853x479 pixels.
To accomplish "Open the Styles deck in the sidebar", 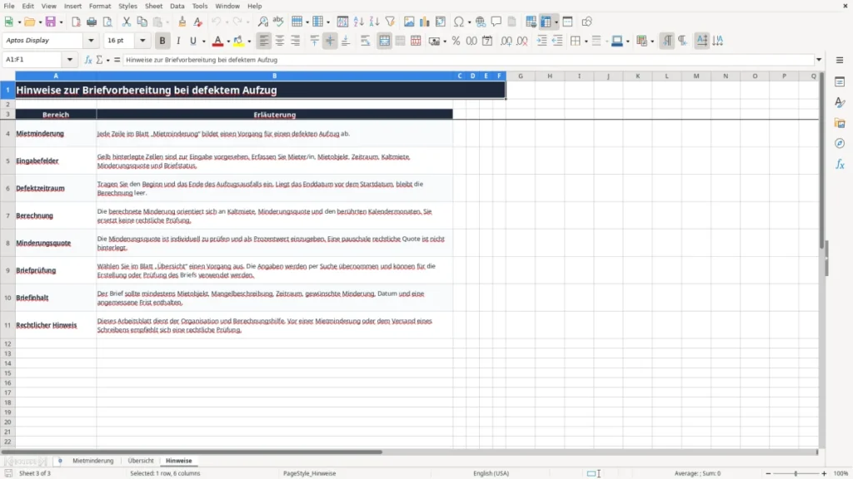I will [840, 102].
